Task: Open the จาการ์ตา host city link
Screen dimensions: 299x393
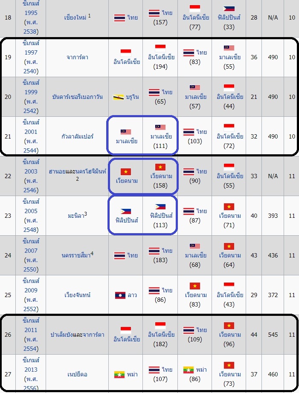Action: point(77,58)
